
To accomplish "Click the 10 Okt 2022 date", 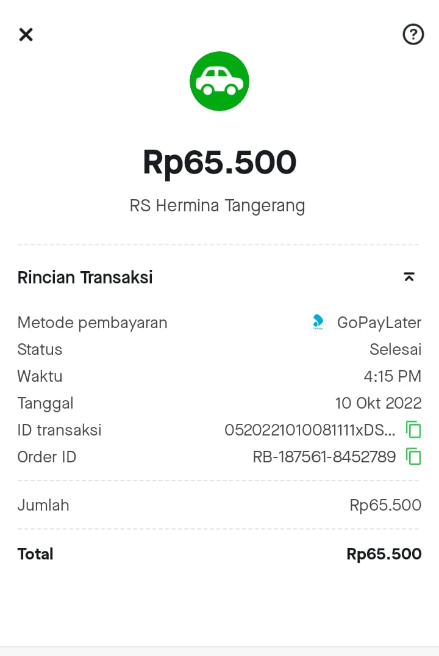I will 378,403.
